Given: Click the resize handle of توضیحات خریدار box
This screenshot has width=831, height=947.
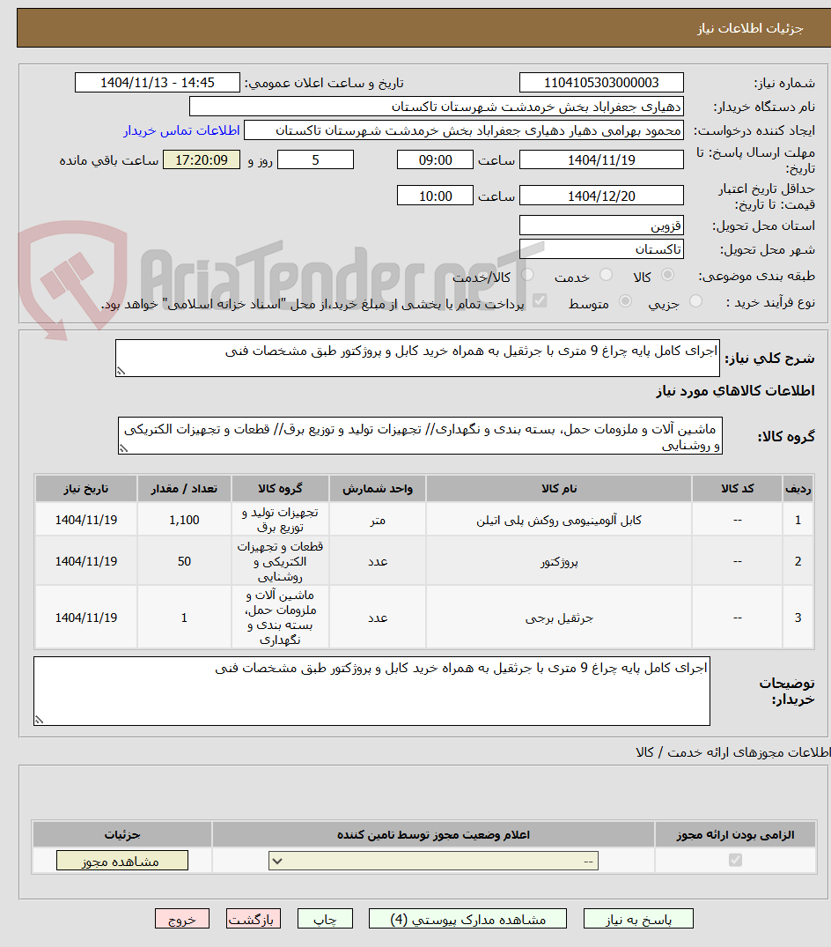Looking at the screenshot, I should click(x=40, y=720).
